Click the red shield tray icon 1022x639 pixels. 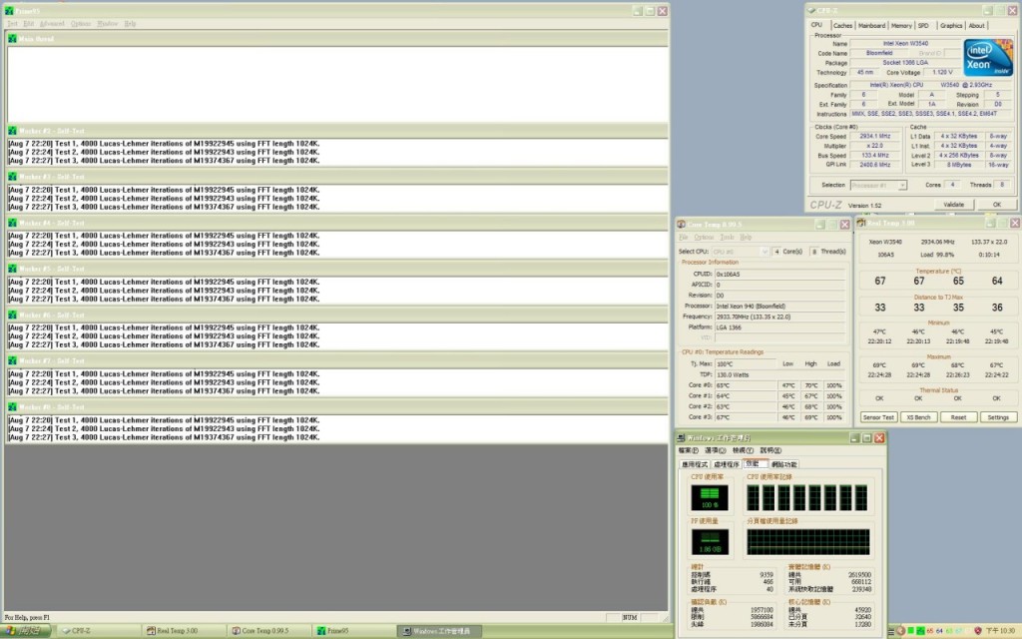(978, 631)
